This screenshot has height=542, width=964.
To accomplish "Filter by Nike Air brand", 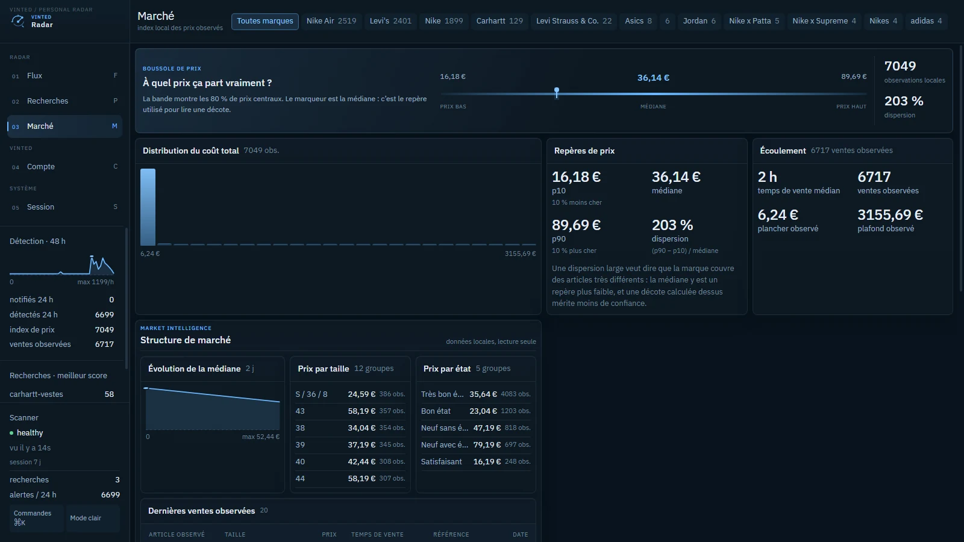I will click(x=331, y=21).
